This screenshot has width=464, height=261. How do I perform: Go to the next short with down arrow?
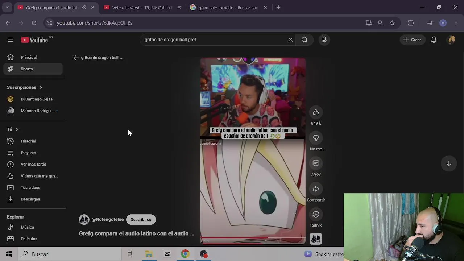pyautogui.click(x=449, y=163)
